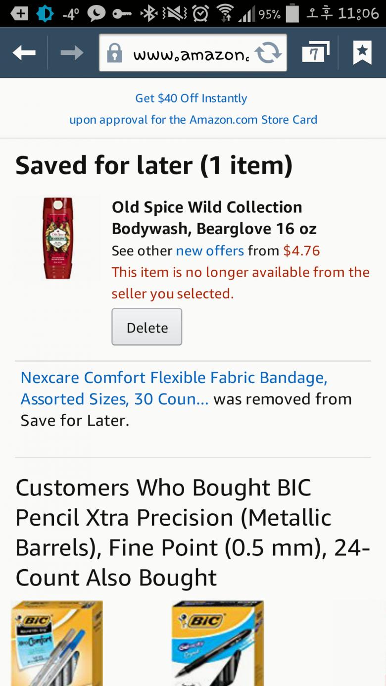Tap the Old Spice bodywash product image
Viewport: 386px width, 686px height.
click(57, 239)
